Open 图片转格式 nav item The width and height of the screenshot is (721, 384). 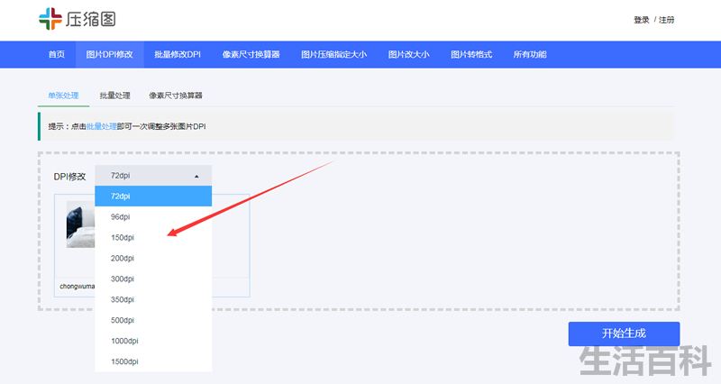click(471, 54)
